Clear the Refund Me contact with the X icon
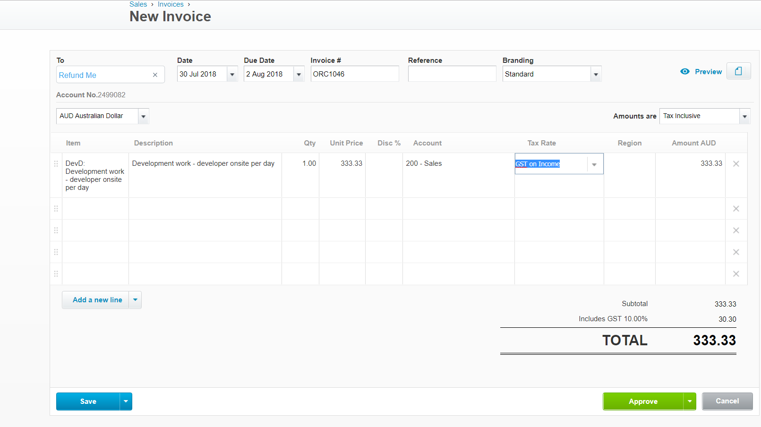This screenshot has height=427, width=761. coord(155,75)
